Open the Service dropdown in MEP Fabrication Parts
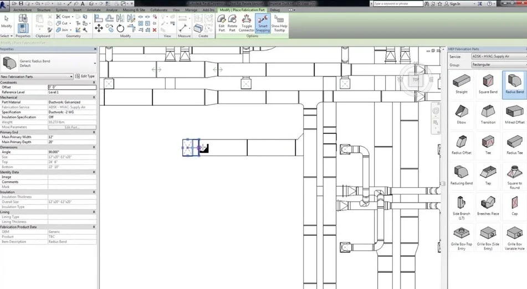Screen dimensions: 527x289 (498, 56)
